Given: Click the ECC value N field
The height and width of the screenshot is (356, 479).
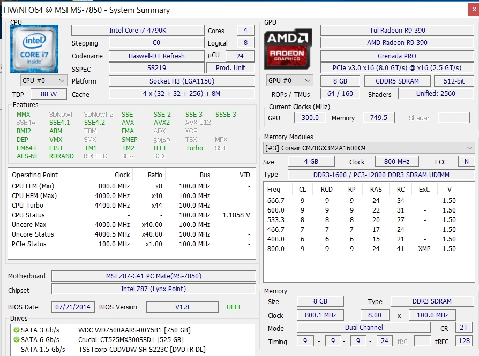Looking at the screenshot, I should point(467,162).
